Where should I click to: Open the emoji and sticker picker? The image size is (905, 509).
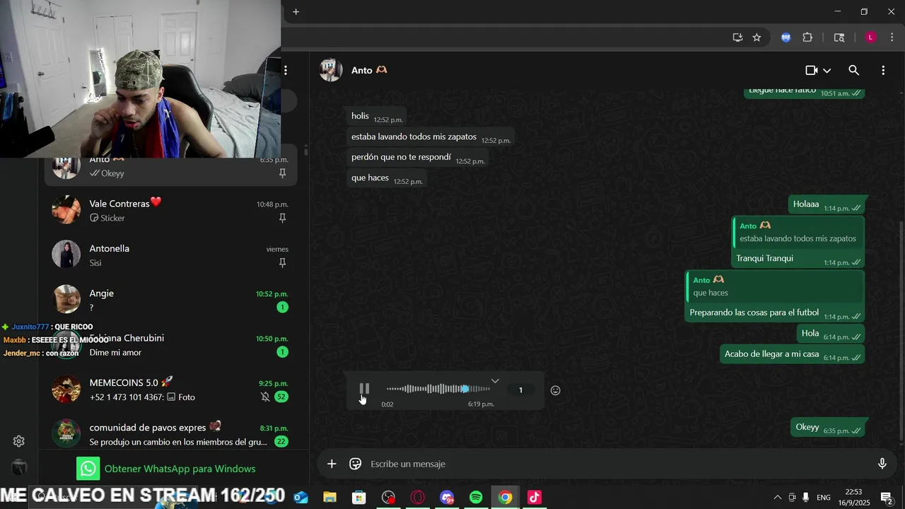click(x=356, y=464)
